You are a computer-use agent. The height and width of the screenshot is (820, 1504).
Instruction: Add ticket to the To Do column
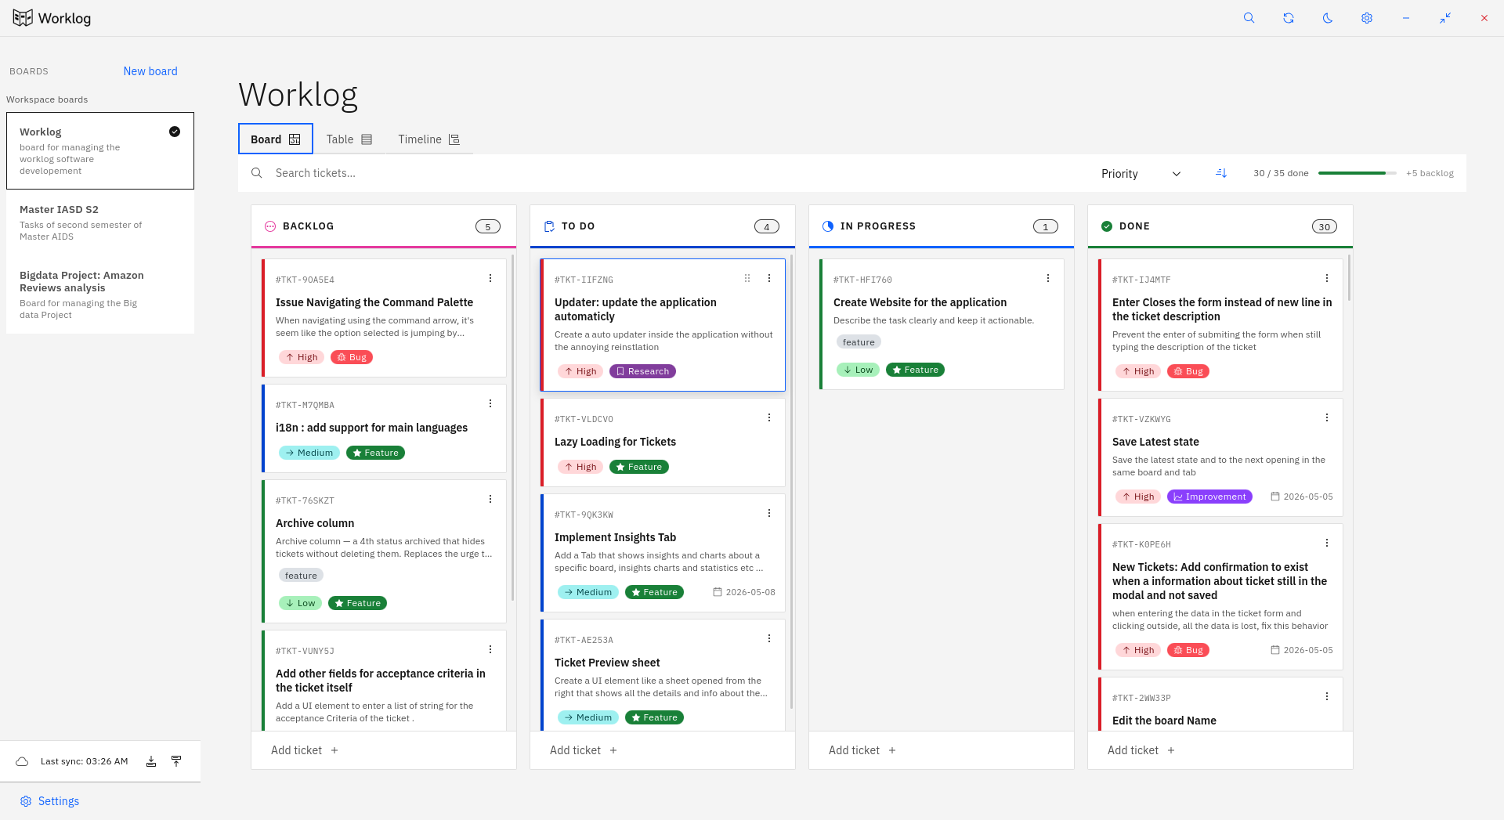[584, 750]
